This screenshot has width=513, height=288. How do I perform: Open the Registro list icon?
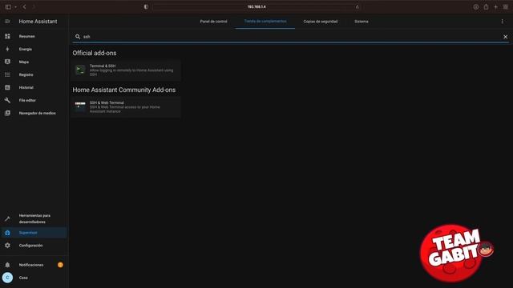7,74
